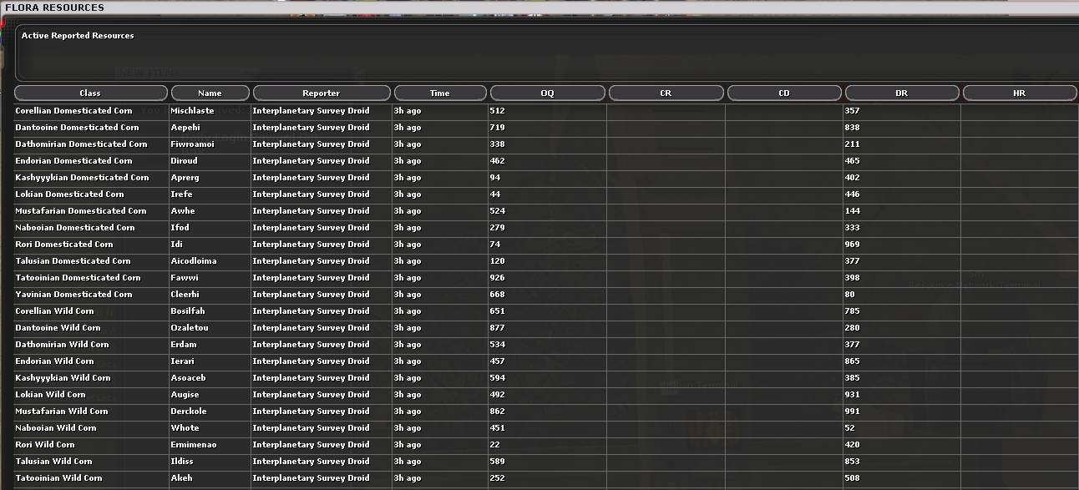Select Dantooine Domesticated Corn entry
1079x490 pixels.
(77, 128)
